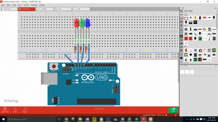Click the green LED on the breadboard

pyautogui.click(x=82, y=23)
